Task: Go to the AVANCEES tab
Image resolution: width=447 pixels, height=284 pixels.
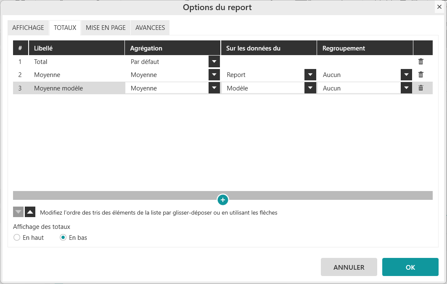Action: (x=150, y=28)
